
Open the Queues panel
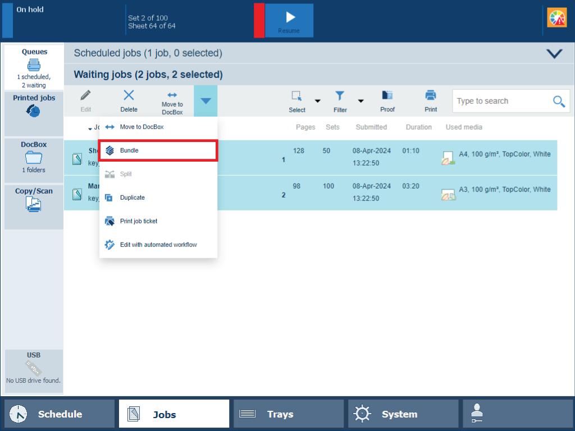click(34, 67)
